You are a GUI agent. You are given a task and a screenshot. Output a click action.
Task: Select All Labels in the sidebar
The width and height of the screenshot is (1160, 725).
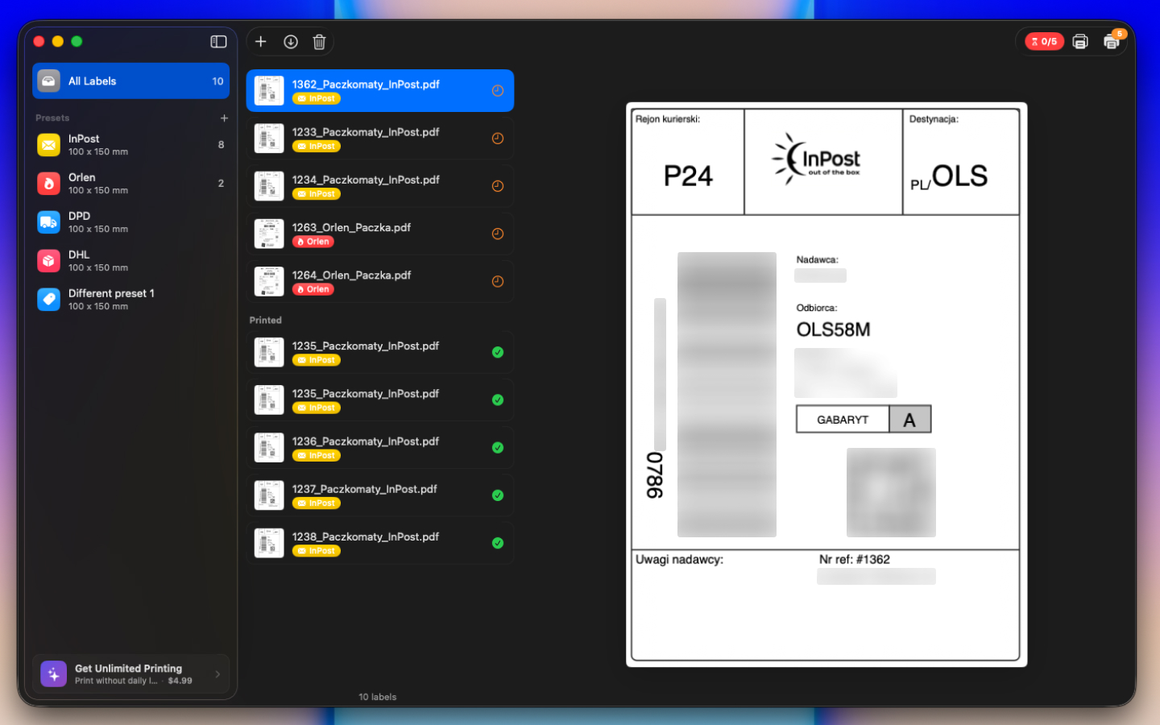(130, 81)
